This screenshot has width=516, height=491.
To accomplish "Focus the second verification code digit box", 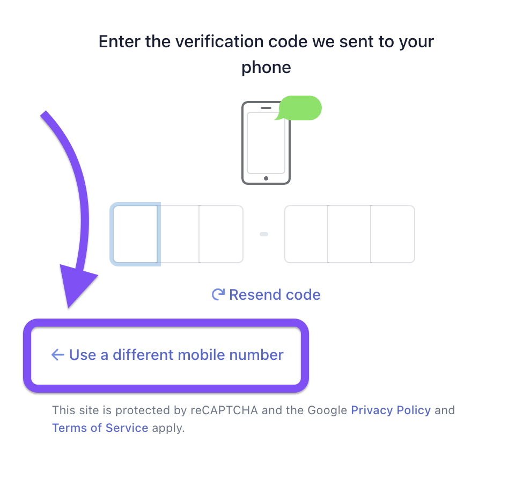I will [179, 234].
